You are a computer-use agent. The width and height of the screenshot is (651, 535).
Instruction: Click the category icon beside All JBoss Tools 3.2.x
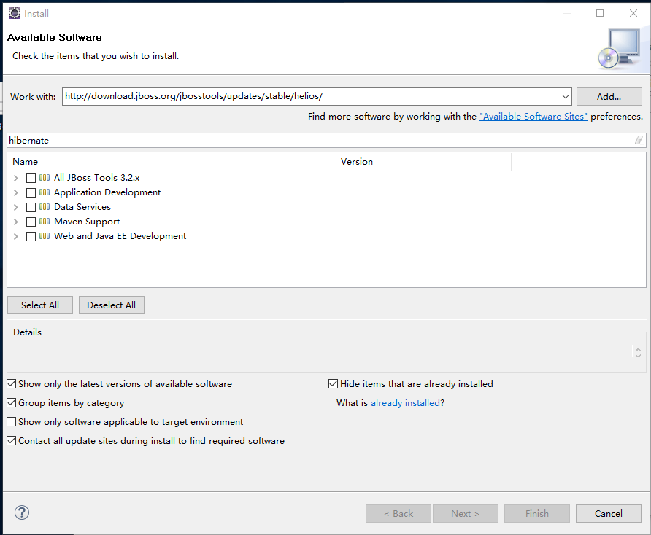[x=45, y=178]
